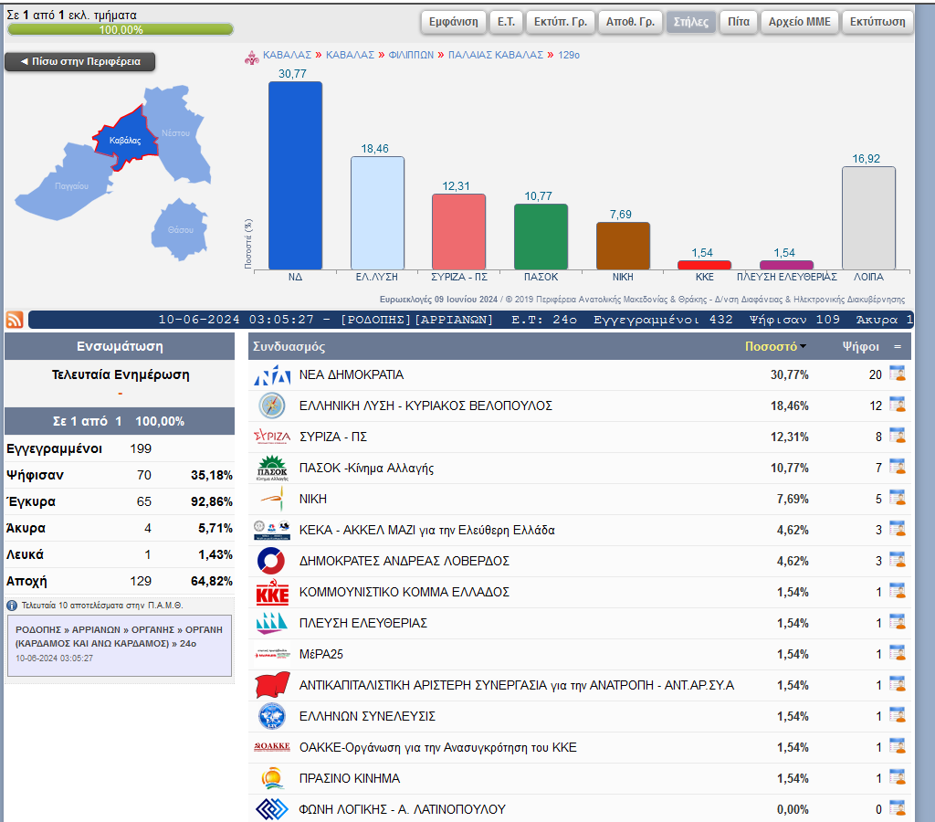Click the region emblem icon before breadcrumb
This screenshot has width=935, height=822.
click(252, 56)
